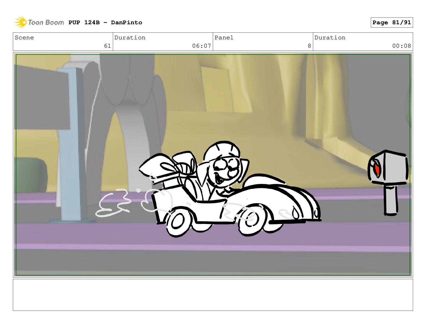Click the empty notes box below the panel
The width and height of the screenshot is (426, 330).
point(213,295)
